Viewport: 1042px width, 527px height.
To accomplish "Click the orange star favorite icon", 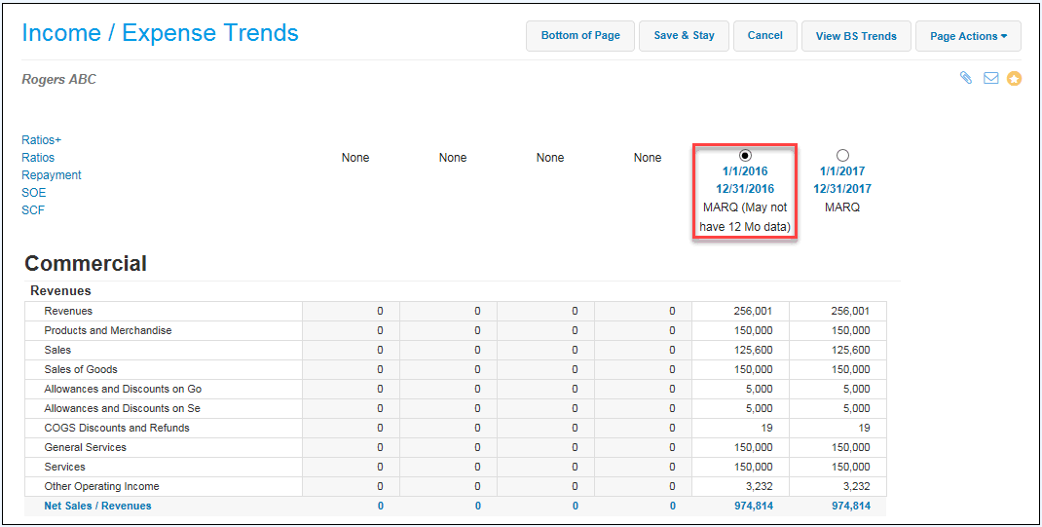I will point(1014,79).
